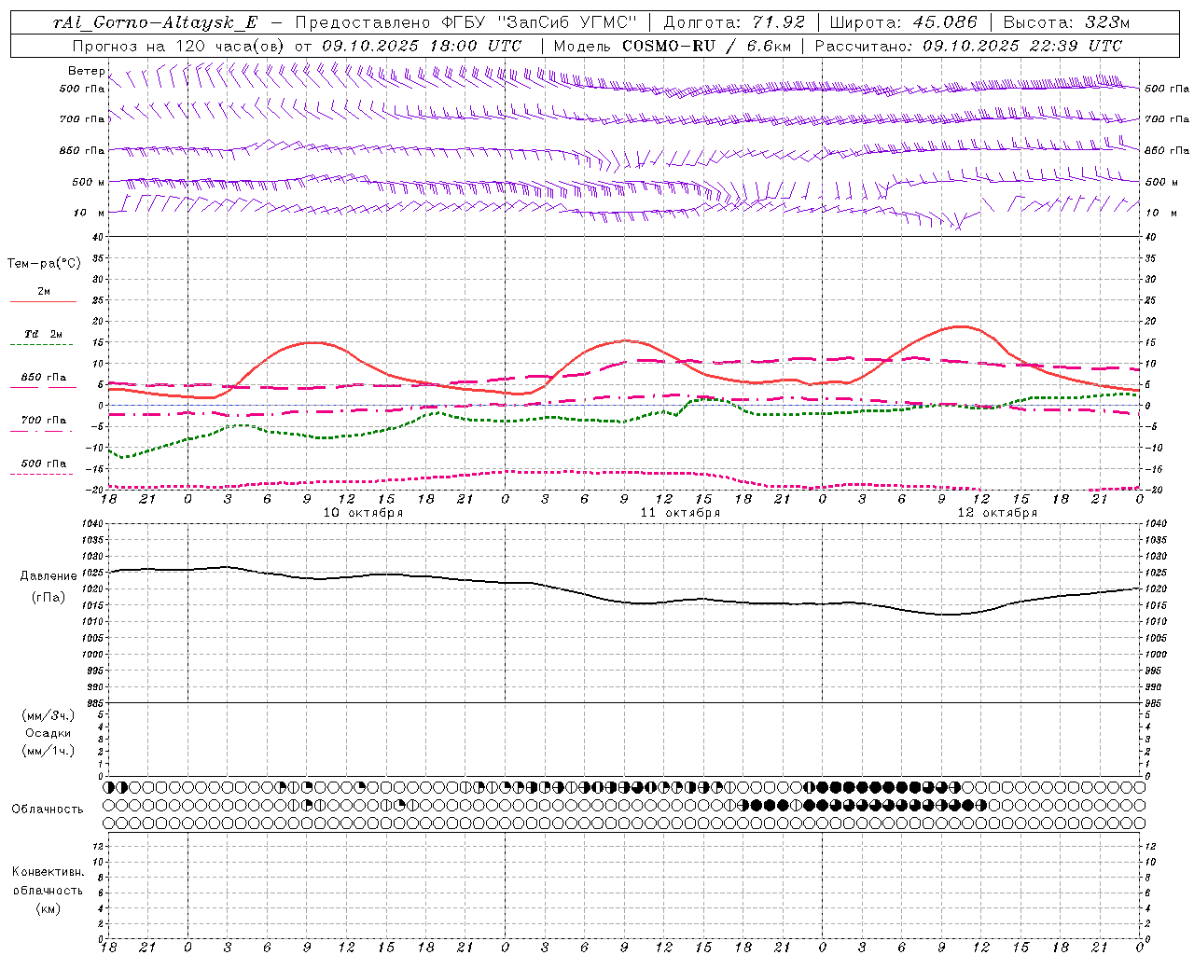Click the Ветер panel label
This screenshot has width=1194, height=955.
click(x=86, y=71)
